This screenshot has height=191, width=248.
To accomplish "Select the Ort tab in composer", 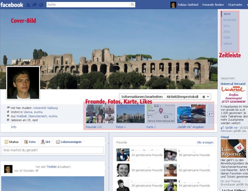I will tap(46, 142).
